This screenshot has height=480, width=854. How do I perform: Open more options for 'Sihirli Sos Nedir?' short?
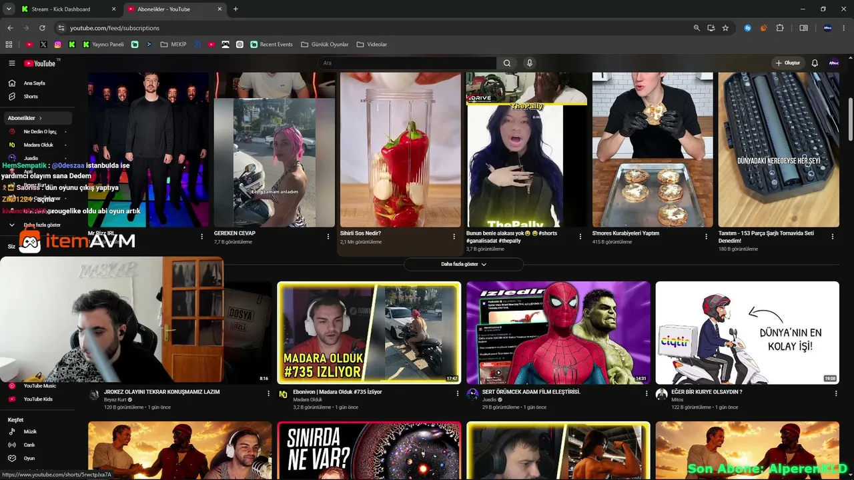click(454, 237)
